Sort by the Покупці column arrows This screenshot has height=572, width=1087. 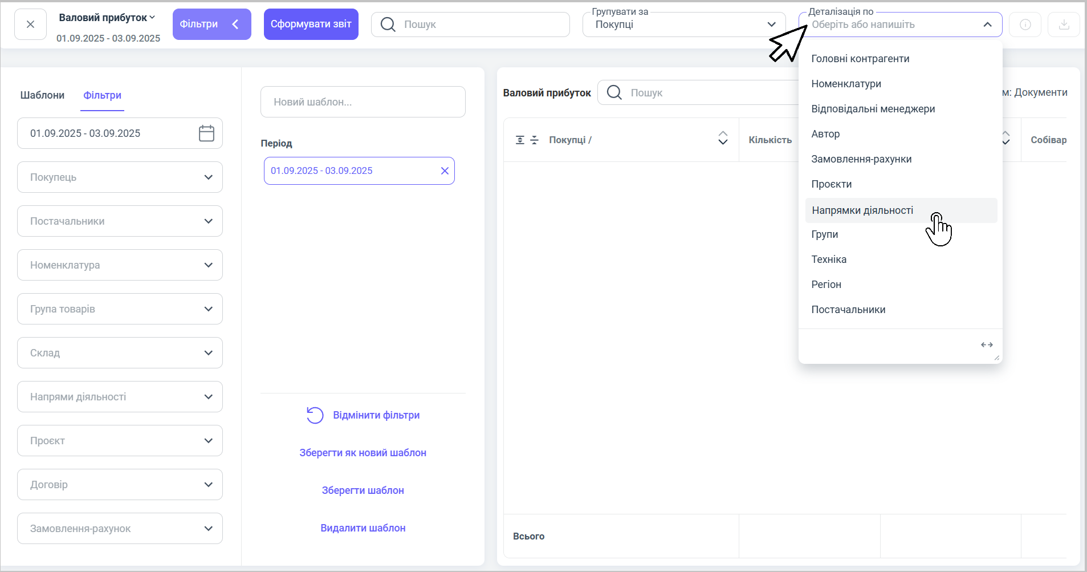point(723,139)
